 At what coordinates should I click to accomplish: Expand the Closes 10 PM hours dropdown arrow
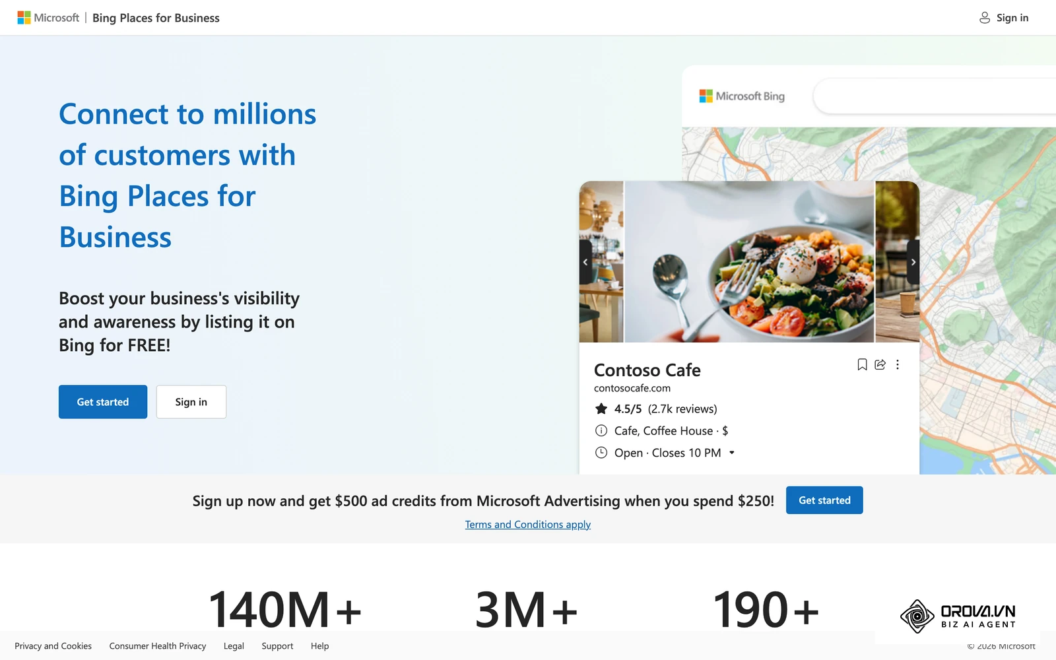pos(732,453)
